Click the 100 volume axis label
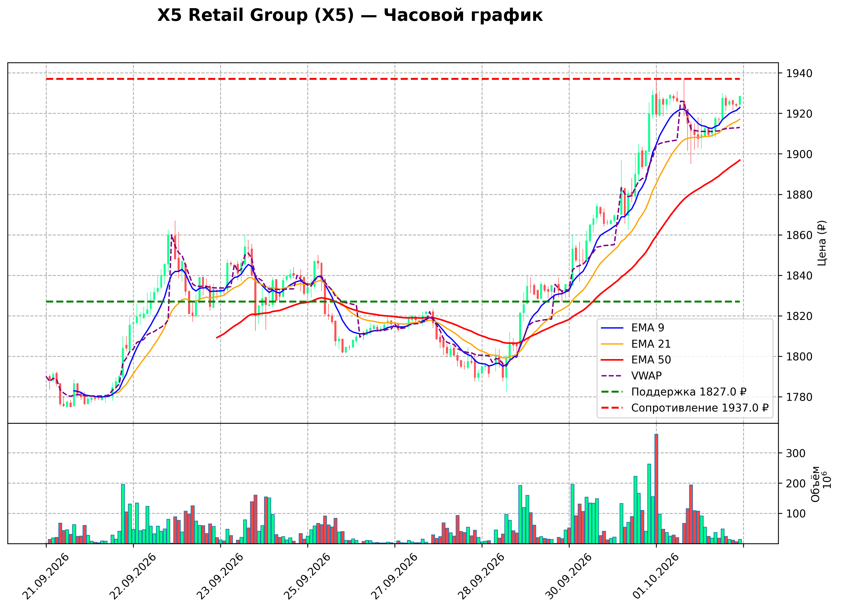The width and height of the screenshot is (841, 609). tap(796, 514)
